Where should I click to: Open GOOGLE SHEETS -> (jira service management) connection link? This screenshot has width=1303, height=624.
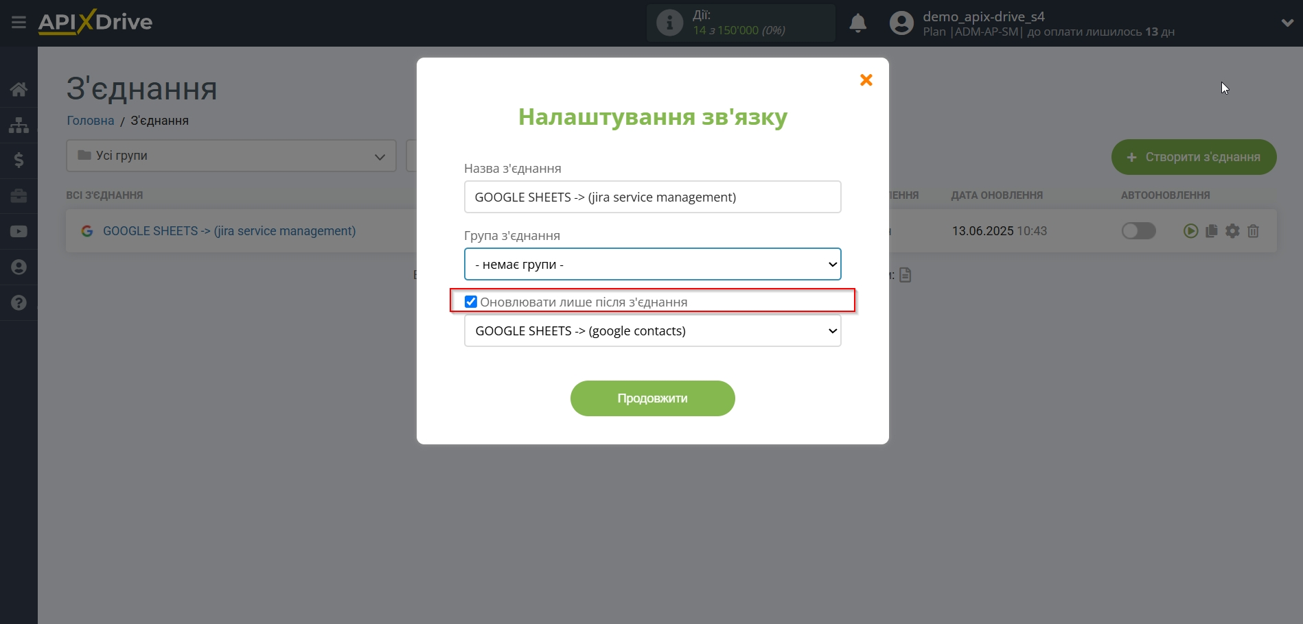229,231
